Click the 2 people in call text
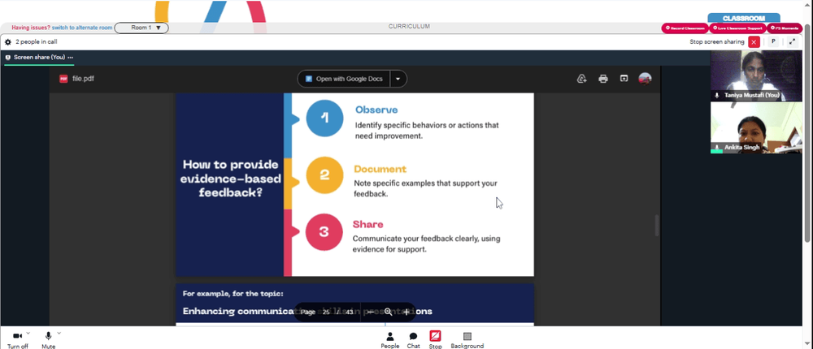813x349 pixels. pos(37,42)
